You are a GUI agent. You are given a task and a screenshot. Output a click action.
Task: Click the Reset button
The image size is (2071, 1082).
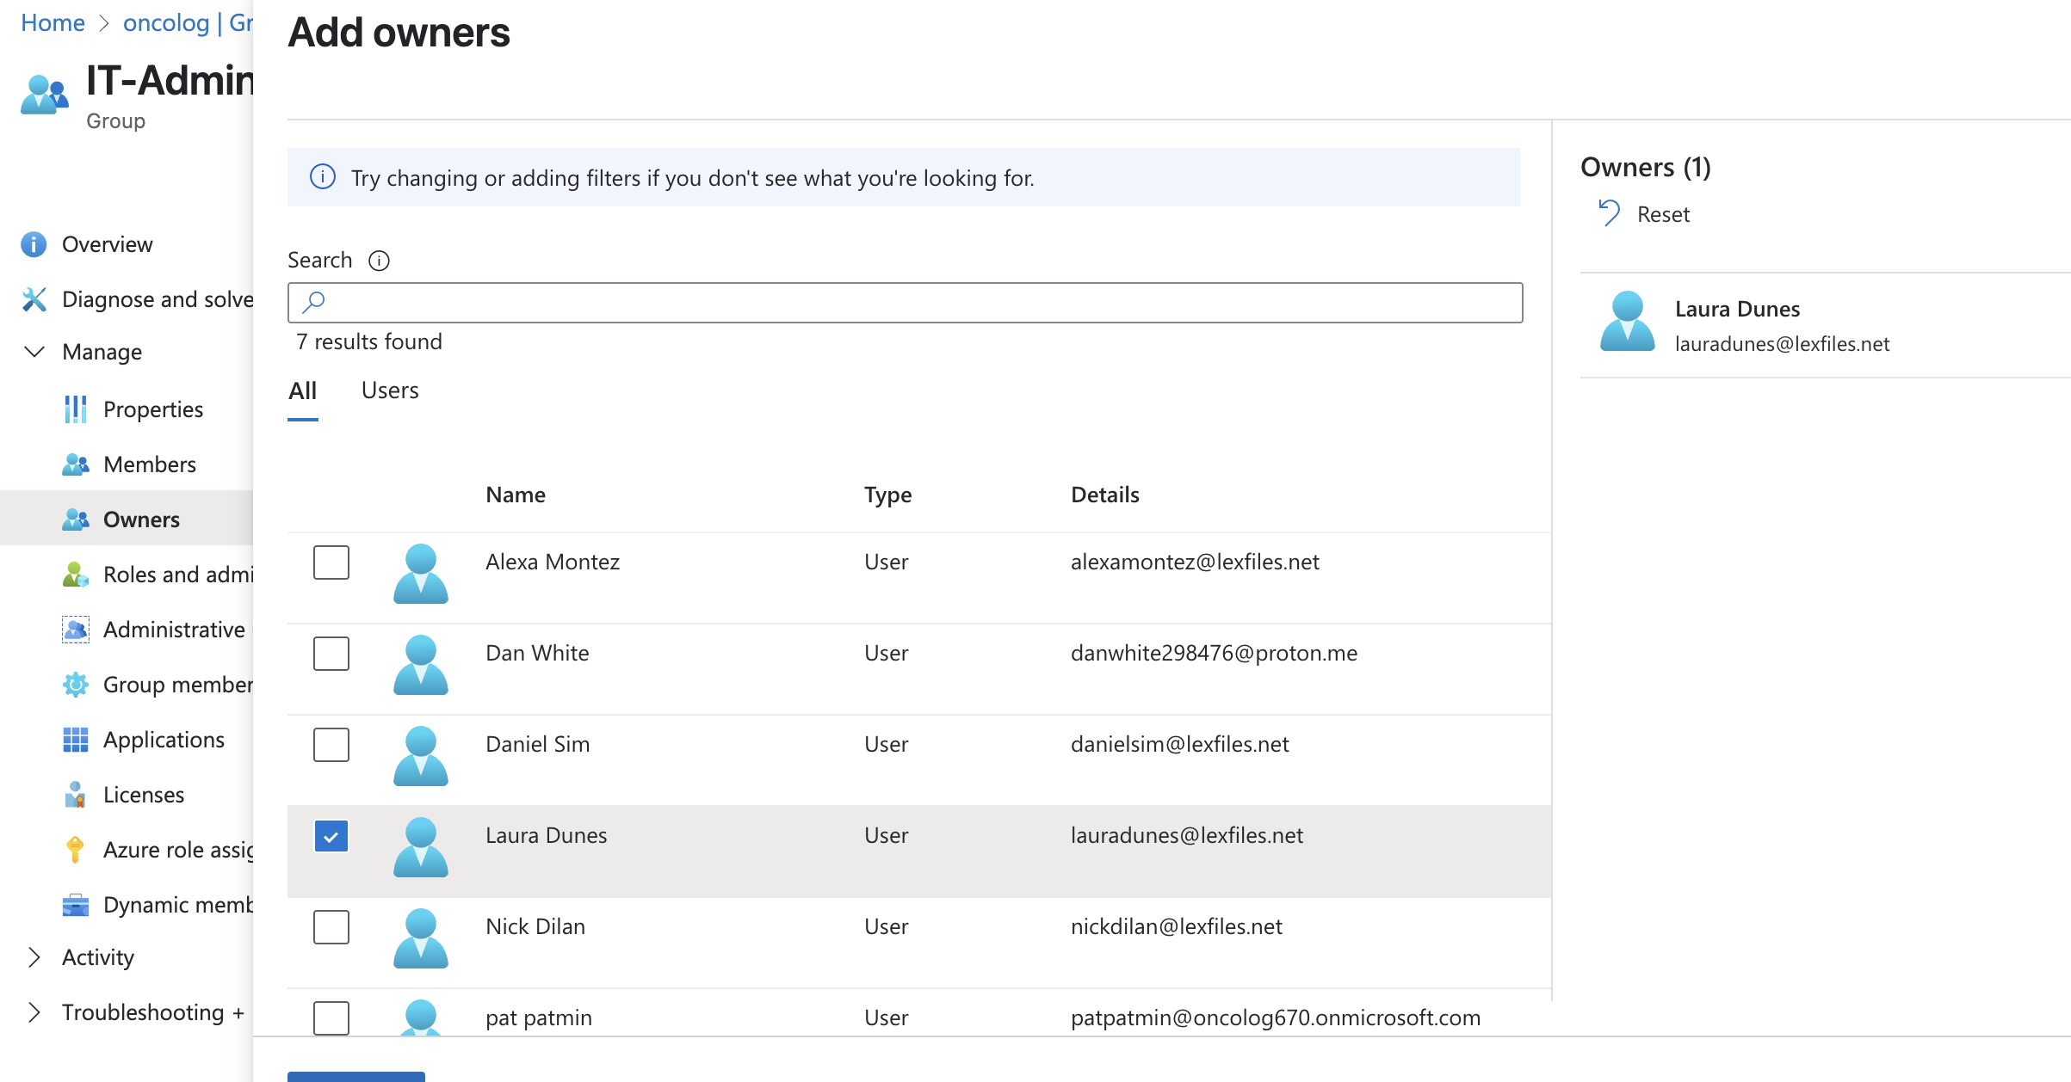click(x=1644, y=214)
